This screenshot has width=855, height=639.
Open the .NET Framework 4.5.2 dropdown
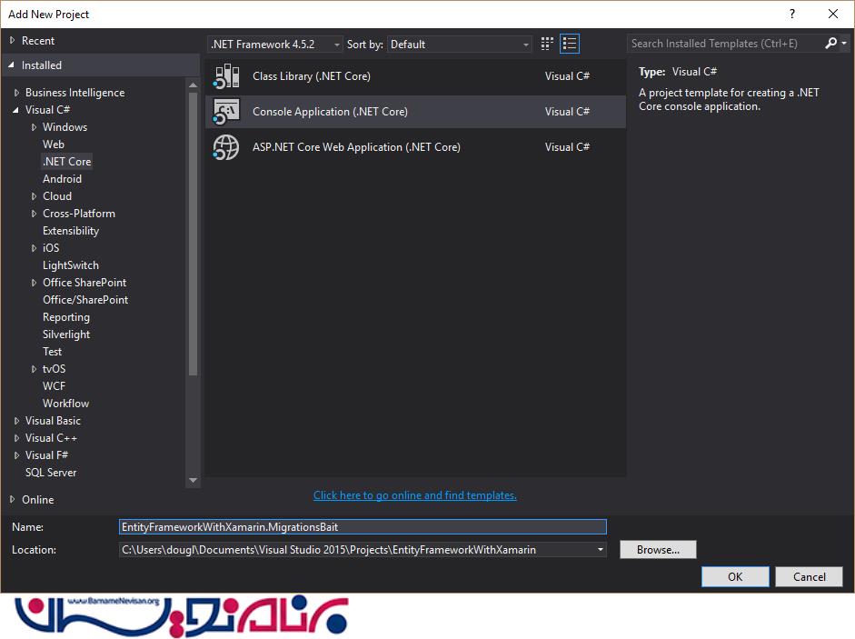tap(275, 45)
